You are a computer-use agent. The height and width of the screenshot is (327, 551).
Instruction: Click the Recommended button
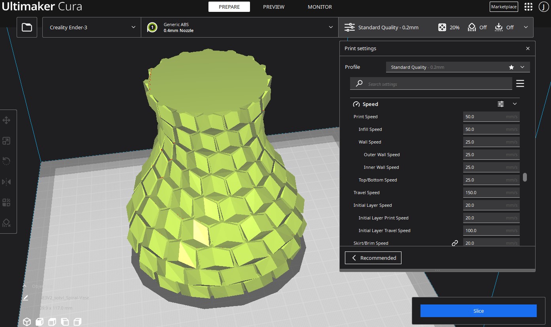point(373,258)
